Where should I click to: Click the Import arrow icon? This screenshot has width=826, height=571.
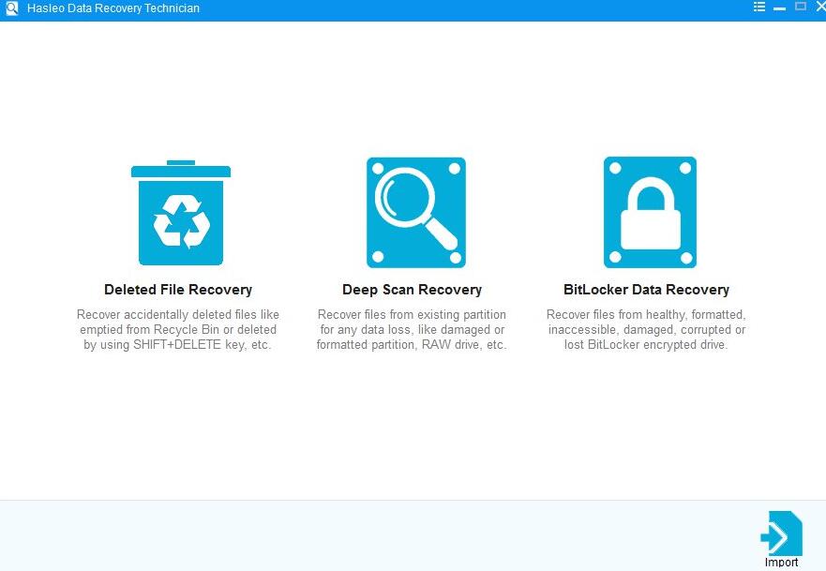tap(781, 533)
